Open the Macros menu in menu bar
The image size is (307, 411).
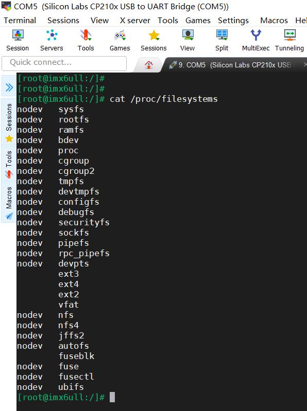pos(274,21)
